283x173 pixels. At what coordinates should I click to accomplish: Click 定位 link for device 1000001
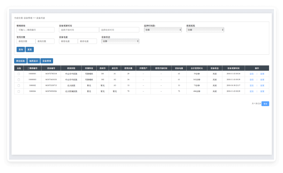point(252,74)
